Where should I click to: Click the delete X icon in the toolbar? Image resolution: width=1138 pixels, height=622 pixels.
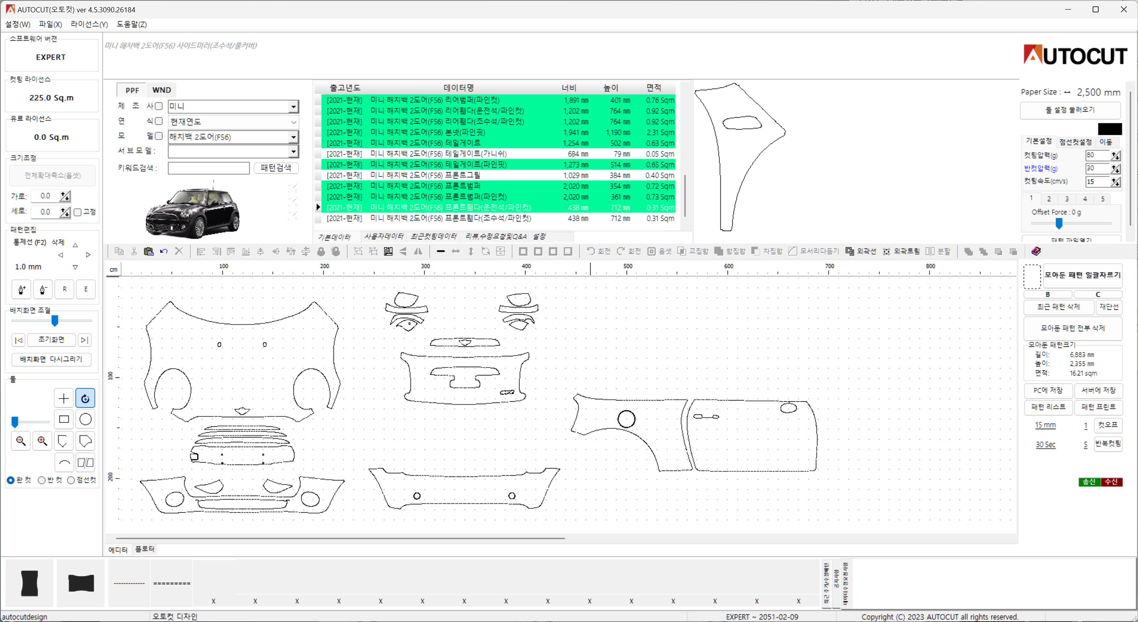point(179,251)
